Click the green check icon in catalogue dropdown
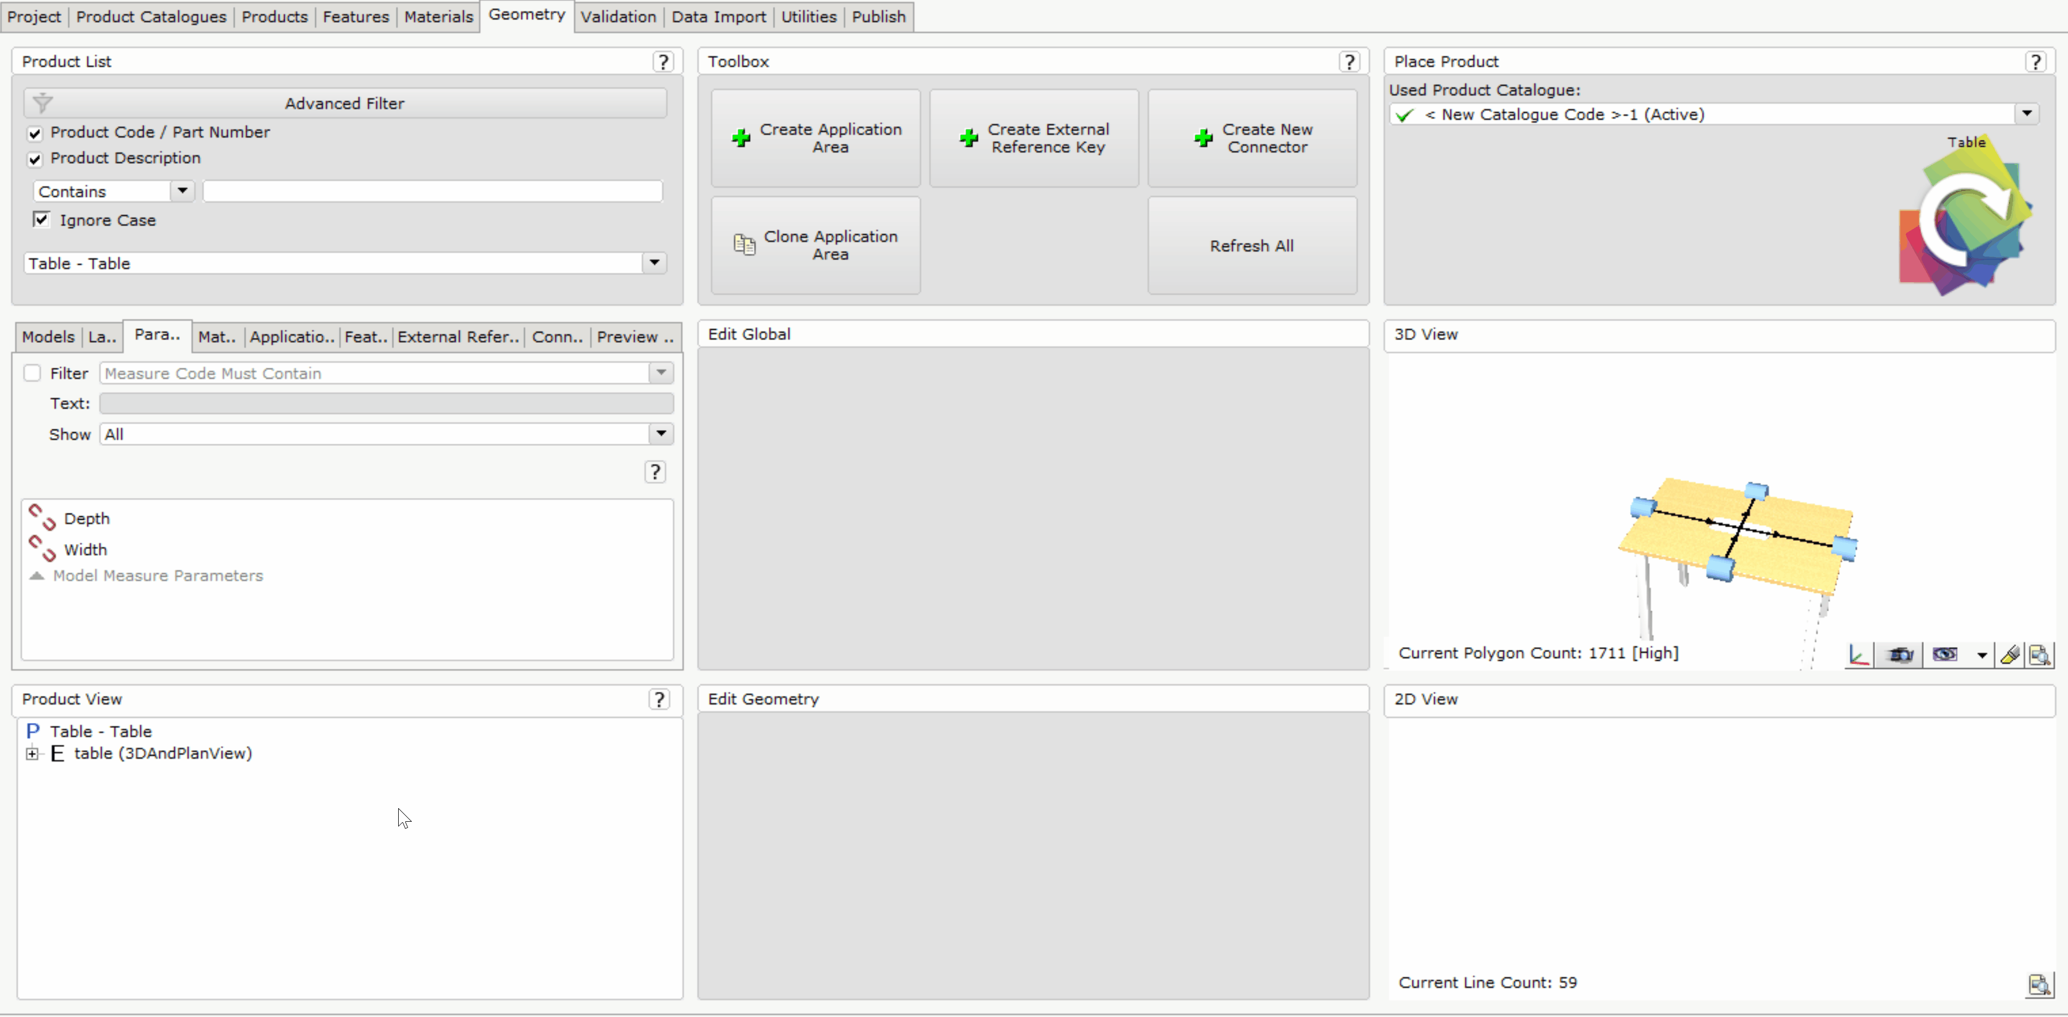 (1404, 115)
